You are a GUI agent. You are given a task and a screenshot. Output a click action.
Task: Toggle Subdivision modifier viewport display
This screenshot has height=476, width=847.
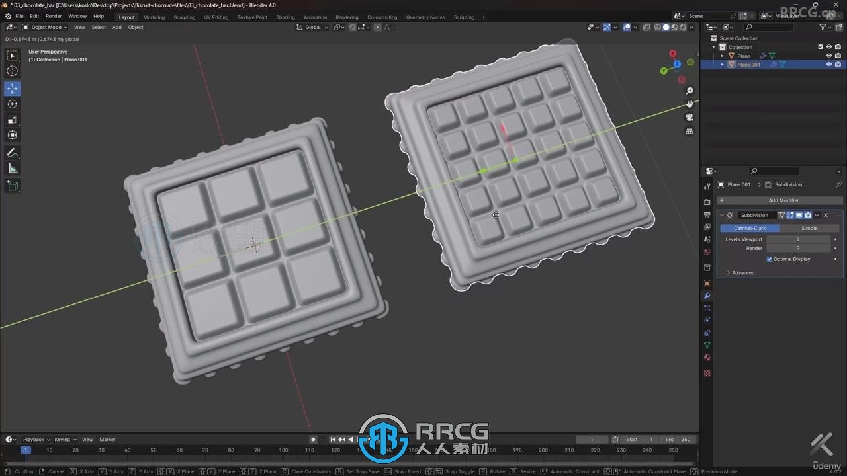[x=799, y=215]
